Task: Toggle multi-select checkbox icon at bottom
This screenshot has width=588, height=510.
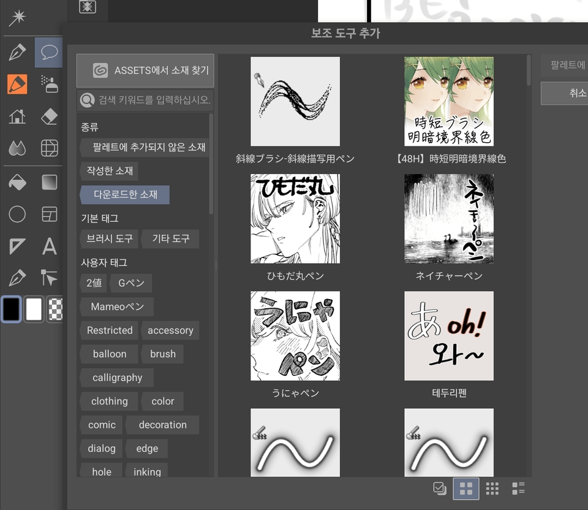Action: [440, 489]
